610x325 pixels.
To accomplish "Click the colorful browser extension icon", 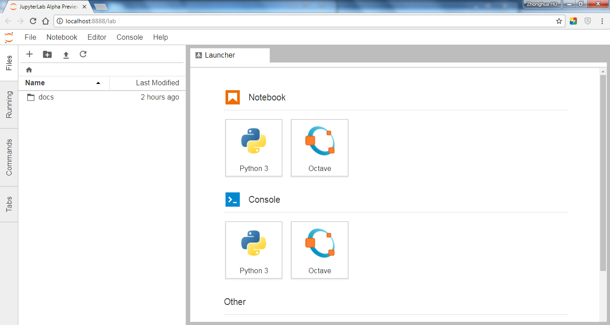I will [573, 21].
